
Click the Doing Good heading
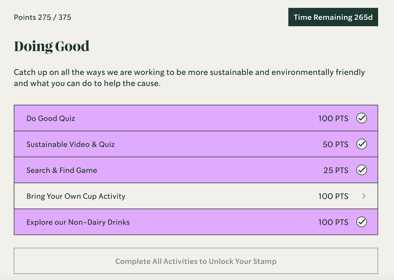tap(52, 46)
